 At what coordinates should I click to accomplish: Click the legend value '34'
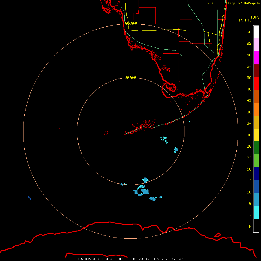point(249,124)
